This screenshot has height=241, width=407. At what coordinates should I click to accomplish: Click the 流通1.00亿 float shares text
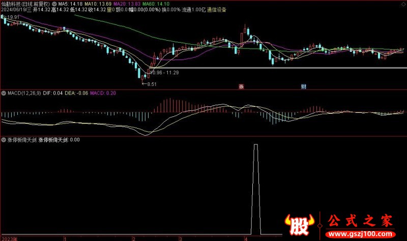tap(194, 10)
